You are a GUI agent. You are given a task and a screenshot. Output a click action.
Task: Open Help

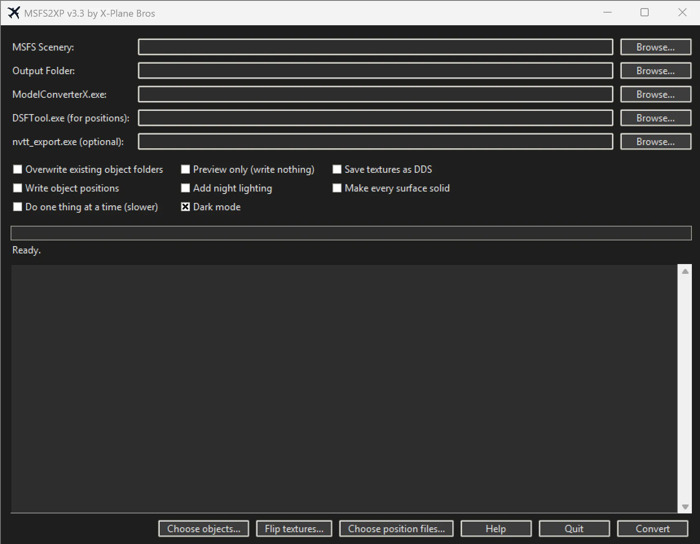pos(496,529)
